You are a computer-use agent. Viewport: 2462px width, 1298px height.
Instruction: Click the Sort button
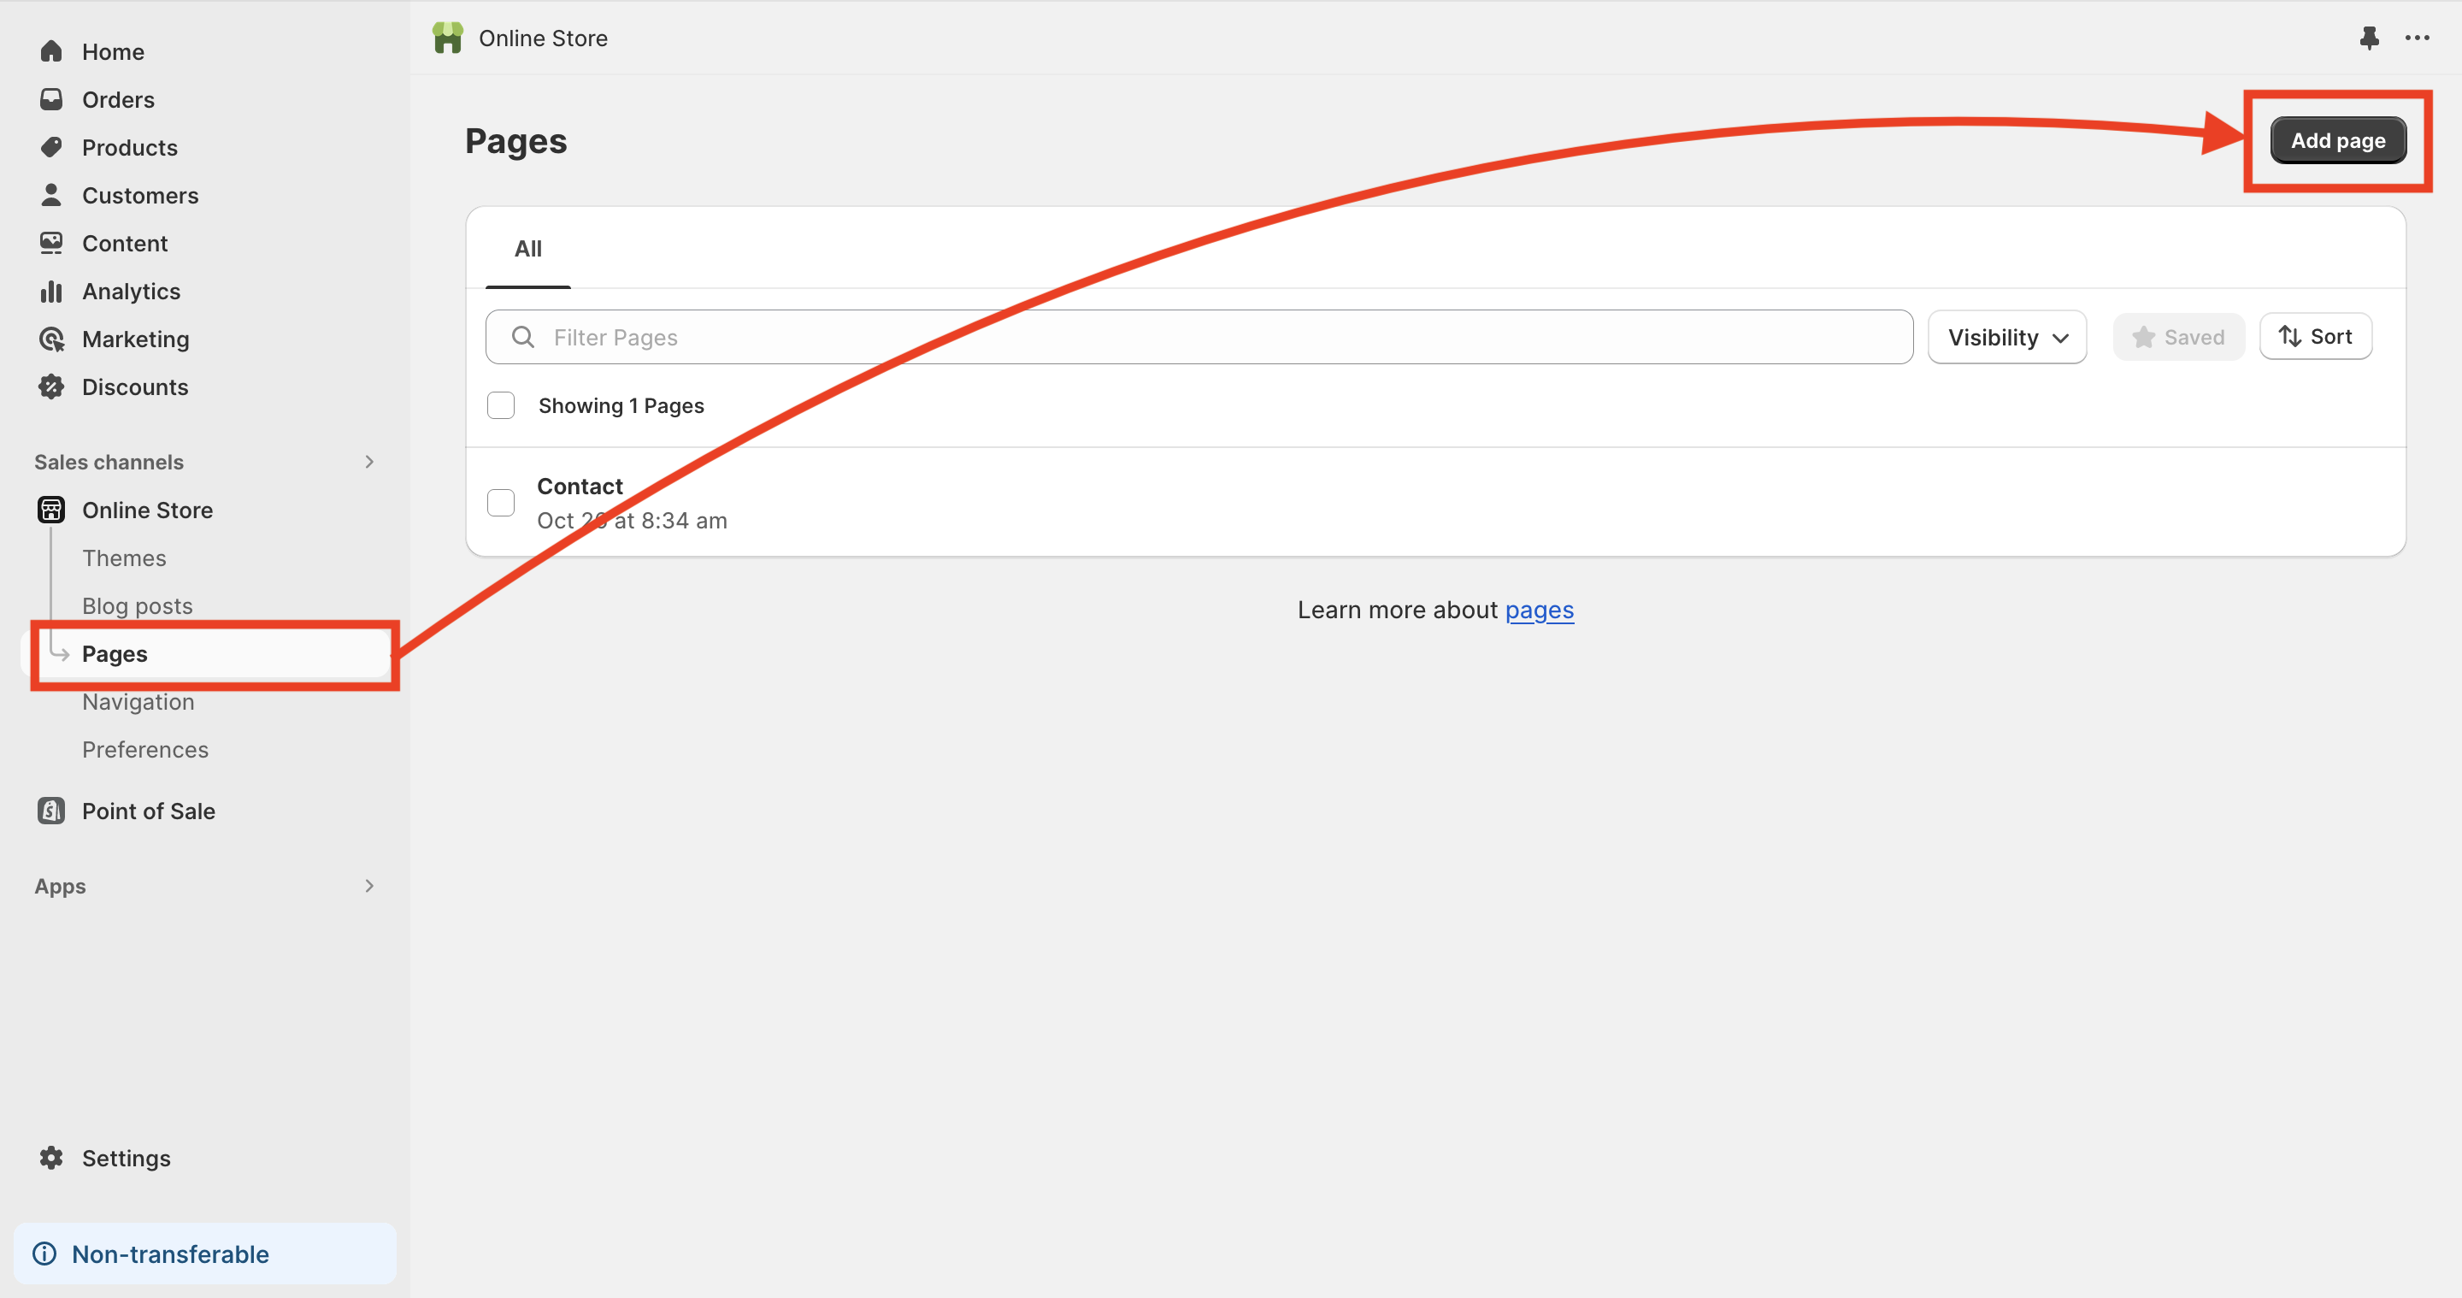(2315, 336)
